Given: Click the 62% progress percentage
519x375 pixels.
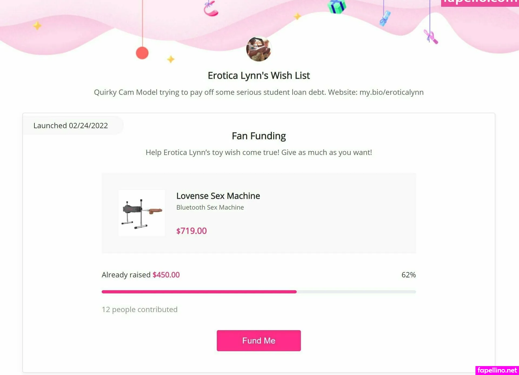Looking at the screenshot, I should click(408, 275).
